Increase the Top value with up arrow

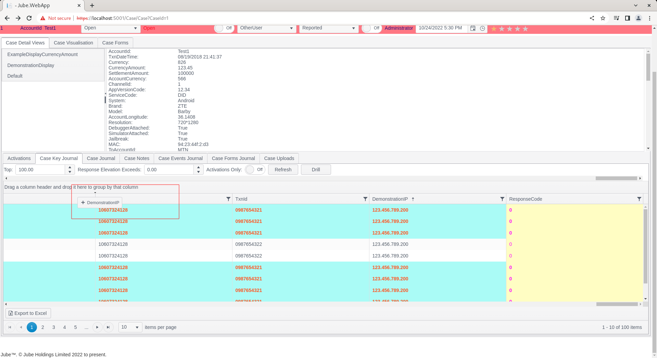70,167
